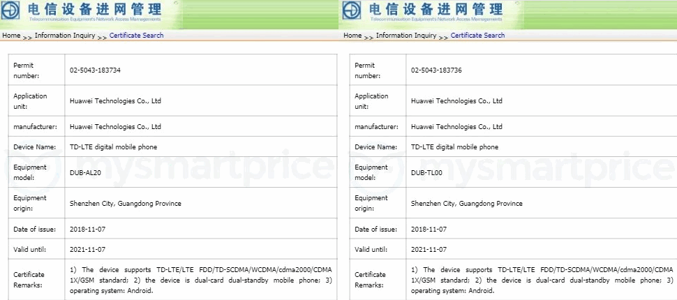Screen dimensions: 677x300
Task: Click the right page's Chinese header title
Action: coord(436,8)
